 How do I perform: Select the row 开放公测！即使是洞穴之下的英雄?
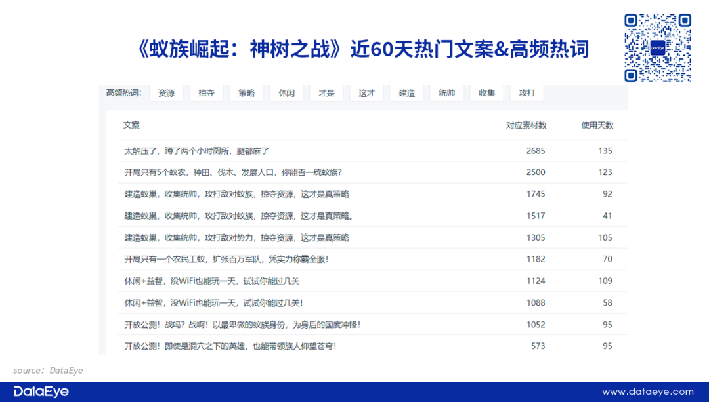click(373, 346)
